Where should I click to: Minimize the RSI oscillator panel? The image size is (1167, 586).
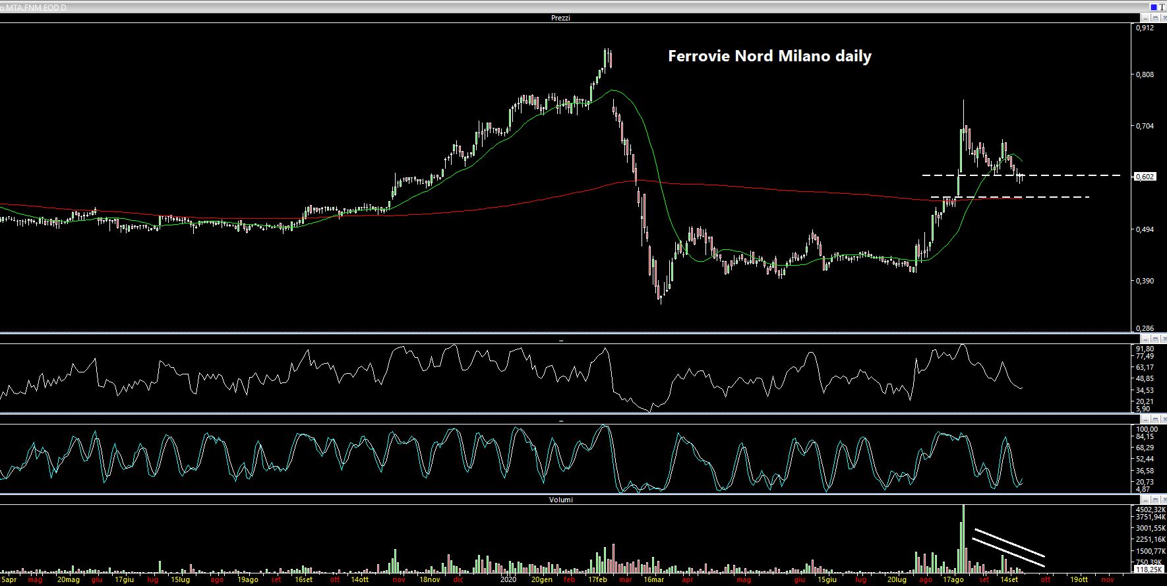(x=1145, y=339)
